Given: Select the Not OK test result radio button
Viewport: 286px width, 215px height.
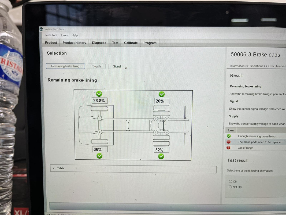Looking at the screenshot, I should pos(230,187).
